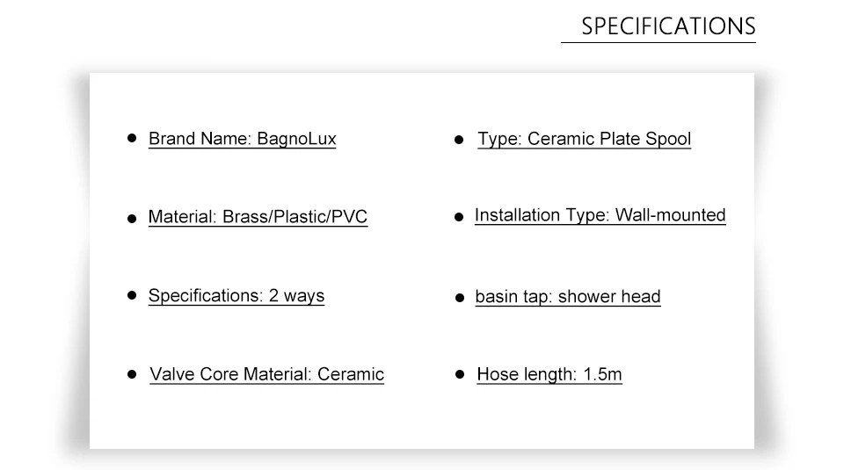Click the 'Specifications: 2 ways' line
The width and height of the screenshot is (844, 470).
(236, 296)
